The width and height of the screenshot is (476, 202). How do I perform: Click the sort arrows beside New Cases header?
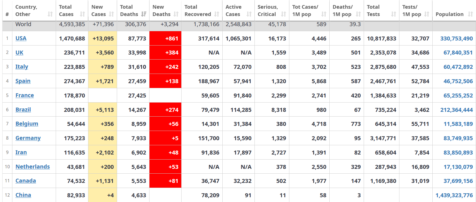(x=111, y=14)
